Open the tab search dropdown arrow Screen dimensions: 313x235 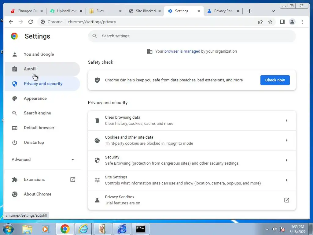point(273,11)
